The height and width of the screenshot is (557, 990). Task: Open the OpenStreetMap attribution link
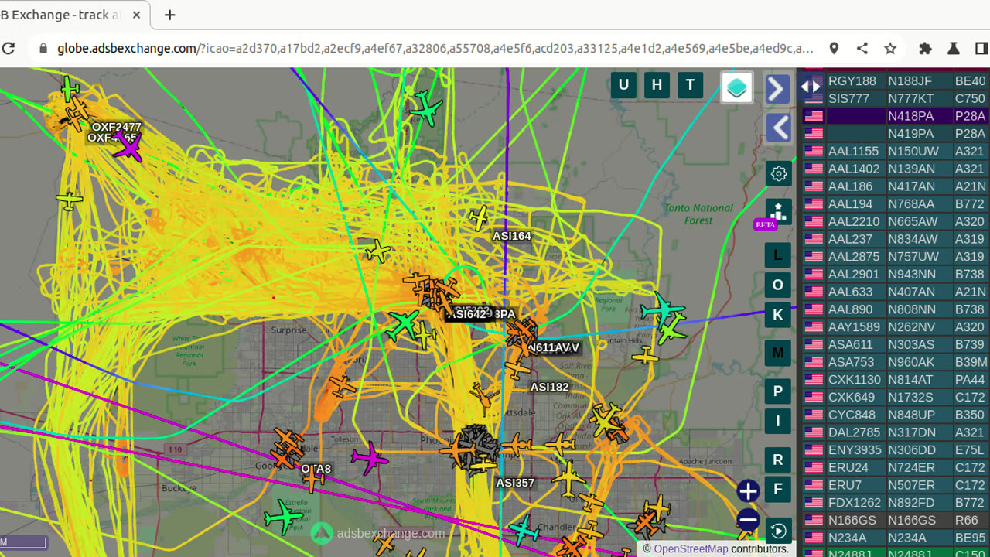[691, 548]
